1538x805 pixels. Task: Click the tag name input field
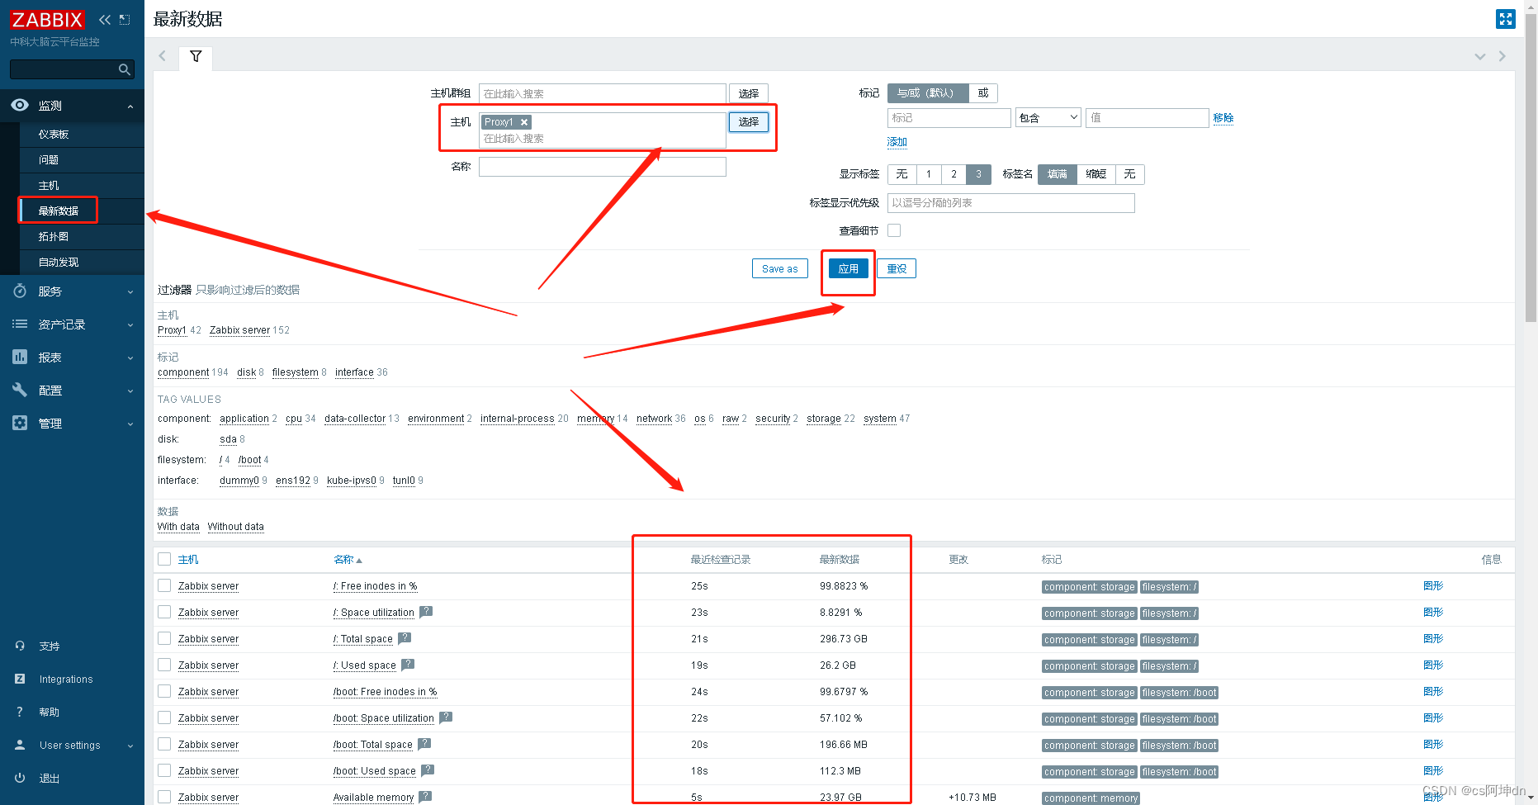tap(949, 118)
